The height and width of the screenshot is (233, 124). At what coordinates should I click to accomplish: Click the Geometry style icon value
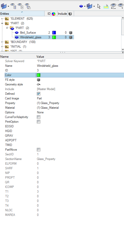(39, 84)
